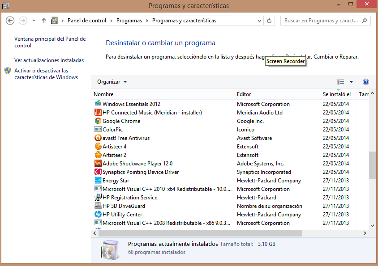Click the HP Utility Center icon
Viewport: 378px width, 266px height.
(x=98, y=214)
